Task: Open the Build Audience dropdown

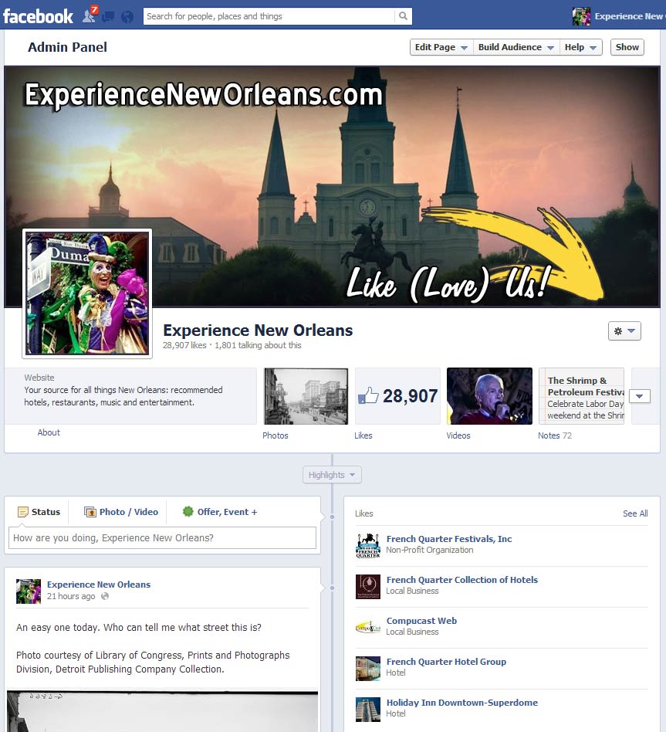Action: 516,47
